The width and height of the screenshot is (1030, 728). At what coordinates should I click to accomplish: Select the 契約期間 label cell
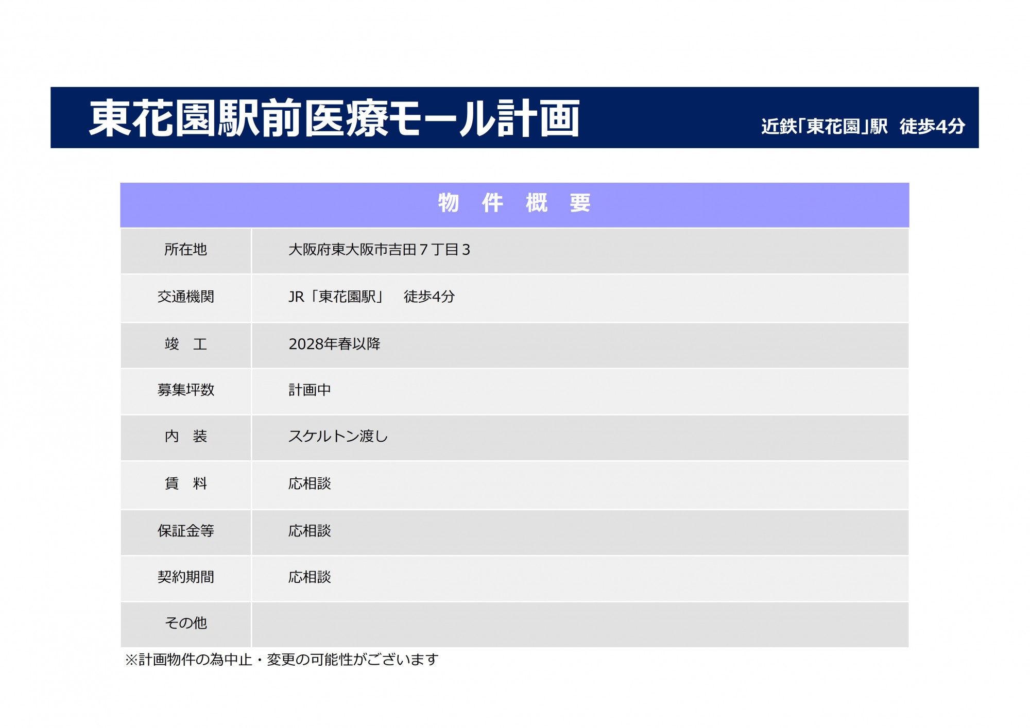pos(185,577)
